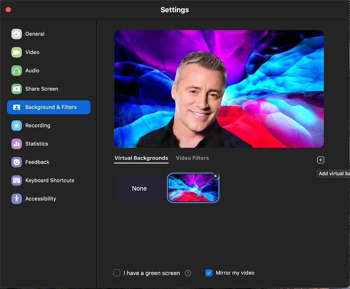Remove the colorful background thumbnail with X
The image size is (350, 289).
tap(215, 176)
